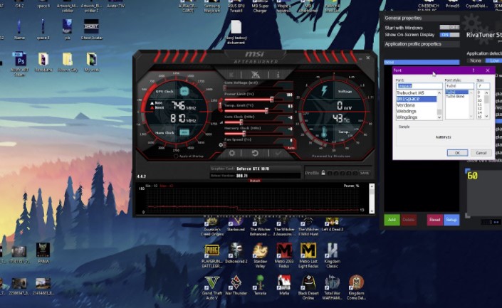Click the Delete button in RivaTuner
Image resolution: width=502 pixels, height=308 pixels.
(409, 220)
